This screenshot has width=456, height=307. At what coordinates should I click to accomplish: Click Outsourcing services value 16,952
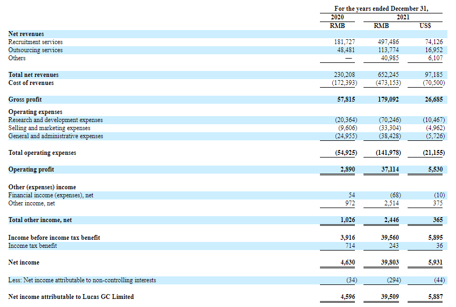434,51
